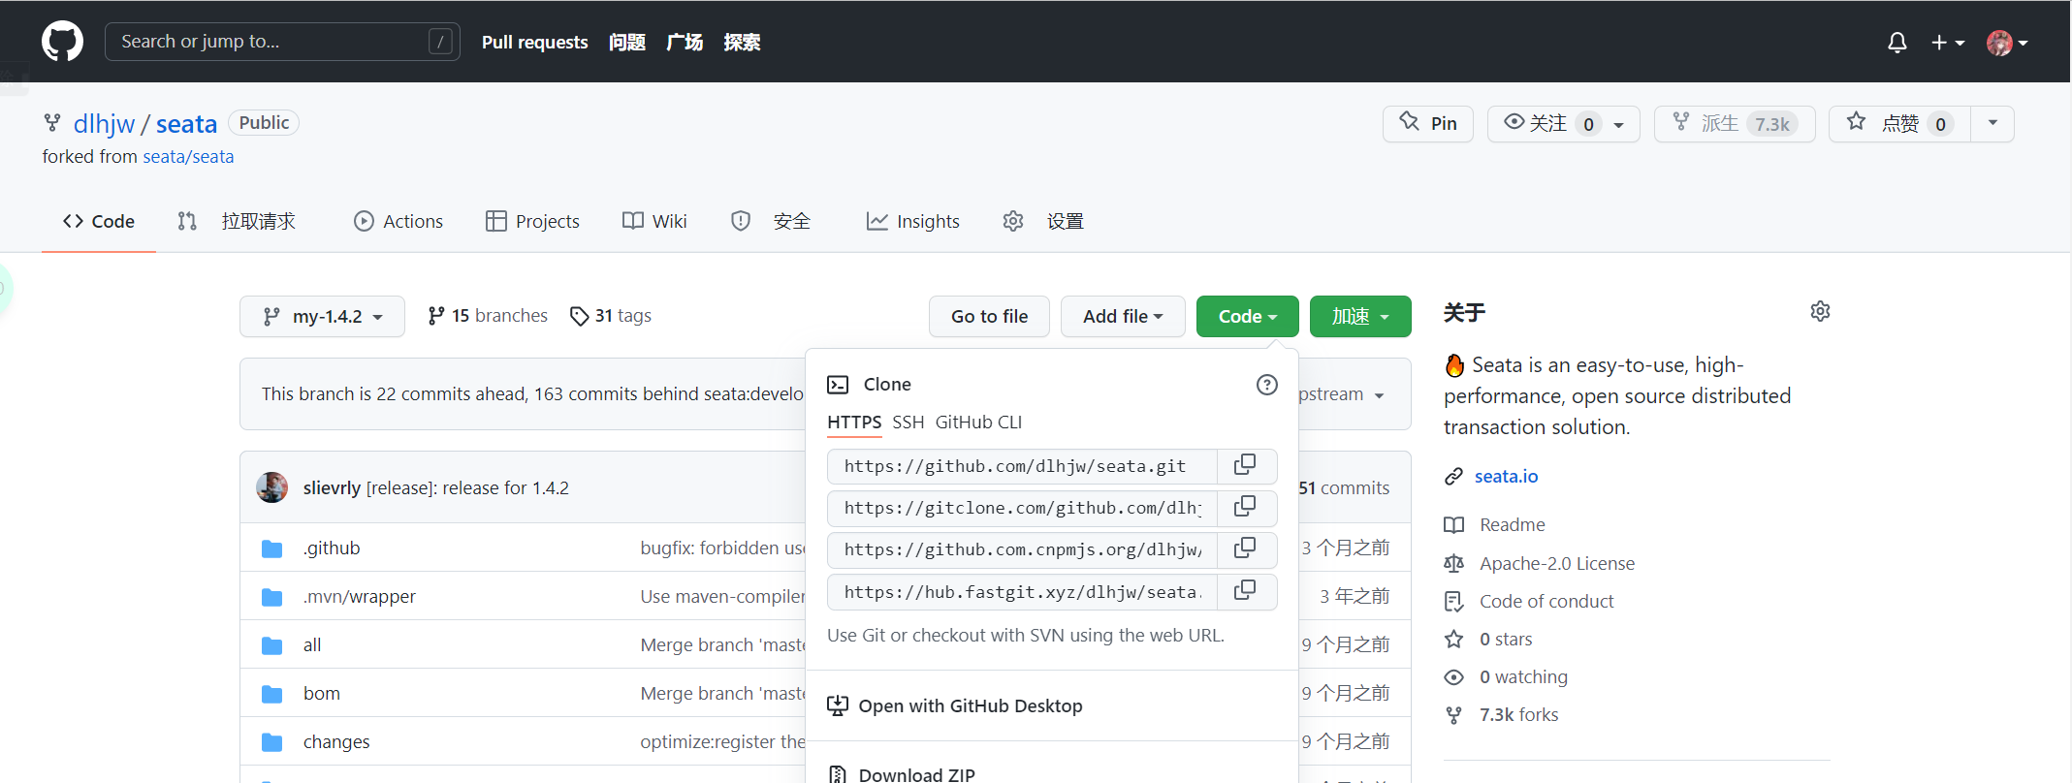Open the release for 1.4.2 commit message
Image resolution: width=2072 pixels, height=783 pixels.
(x=467, y=488)
